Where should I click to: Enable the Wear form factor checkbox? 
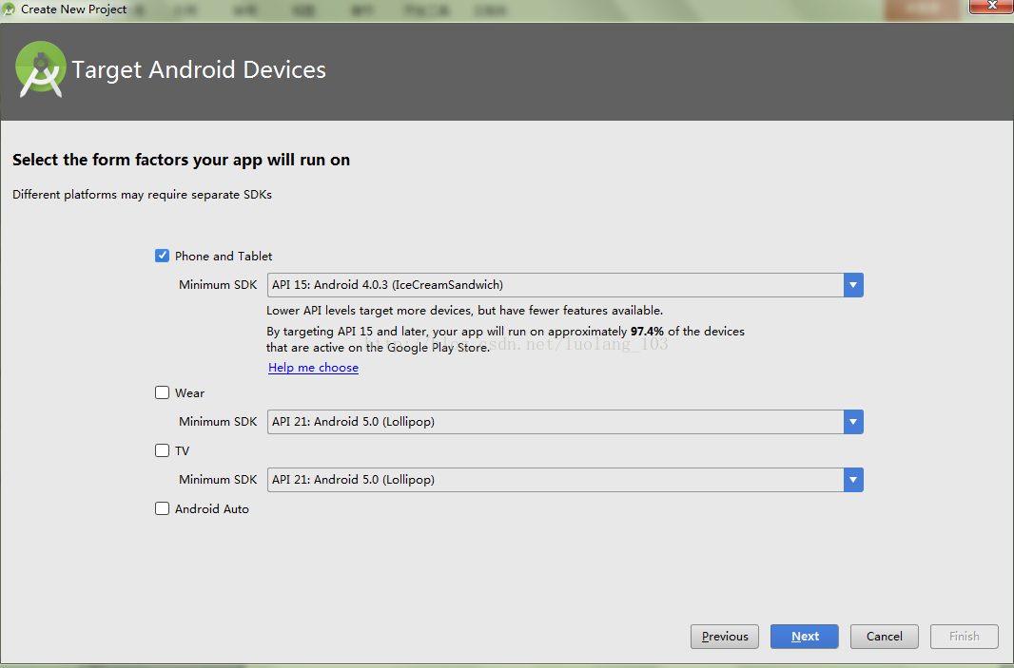[163, 392]
